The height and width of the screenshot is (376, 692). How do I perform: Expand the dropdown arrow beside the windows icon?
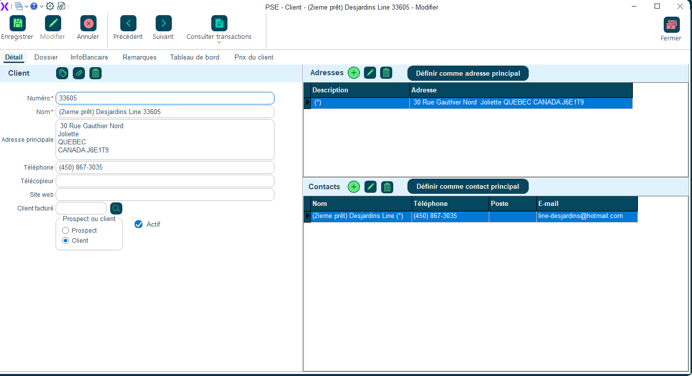(26, 7)
